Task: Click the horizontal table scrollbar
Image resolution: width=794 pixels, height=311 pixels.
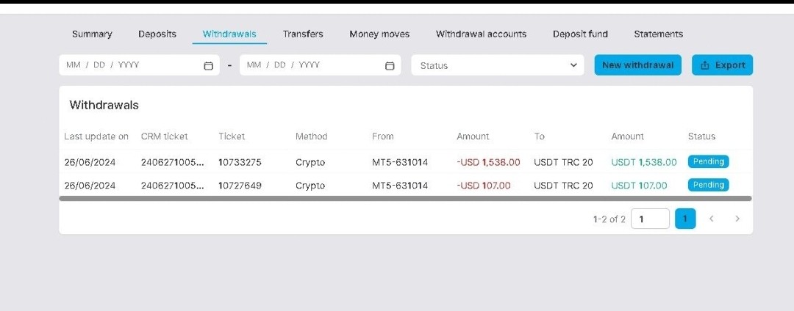Action: coord(405,198)
